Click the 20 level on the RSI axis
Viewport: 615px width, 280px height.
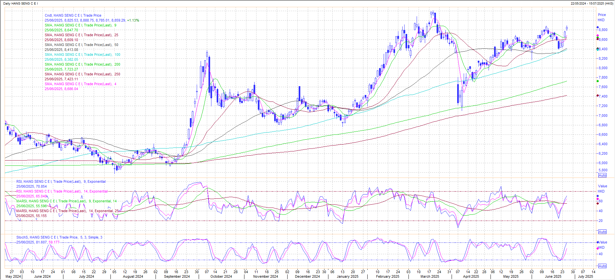pyautogui.click(x=600, y=221)
